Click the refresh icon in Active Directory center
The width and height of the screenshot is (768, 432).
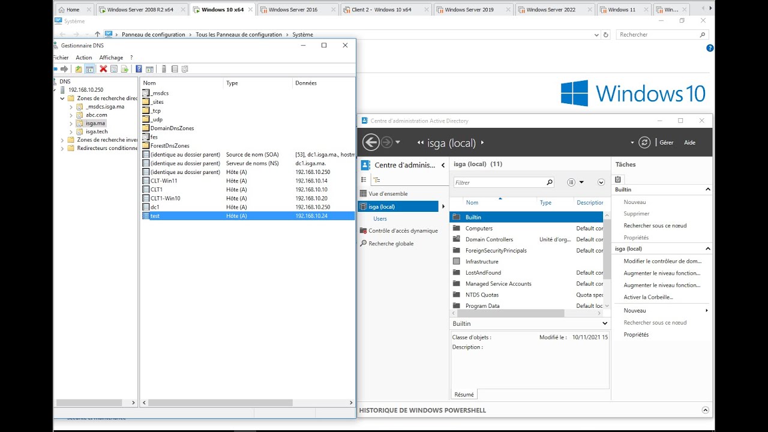click(x=644, y=142)
